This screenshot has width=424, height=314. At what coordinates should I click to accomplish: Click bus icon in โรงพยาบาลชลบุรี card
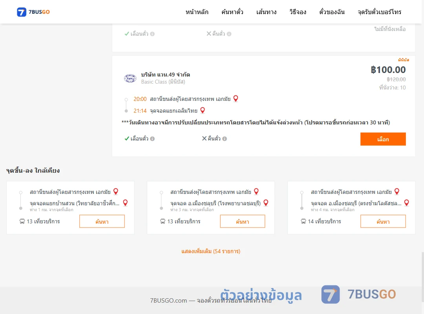tap(163, 221)
